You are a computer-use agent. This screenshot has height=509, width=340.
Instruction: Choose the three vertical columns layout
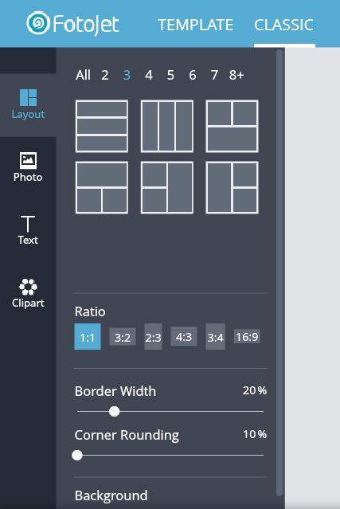(167, 127)
